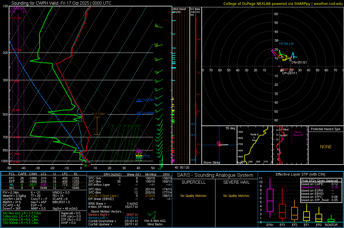Click the 'PW = 0.34in' value
The height and width of the screenshot is (228, 344).
(x=11, y=192)
